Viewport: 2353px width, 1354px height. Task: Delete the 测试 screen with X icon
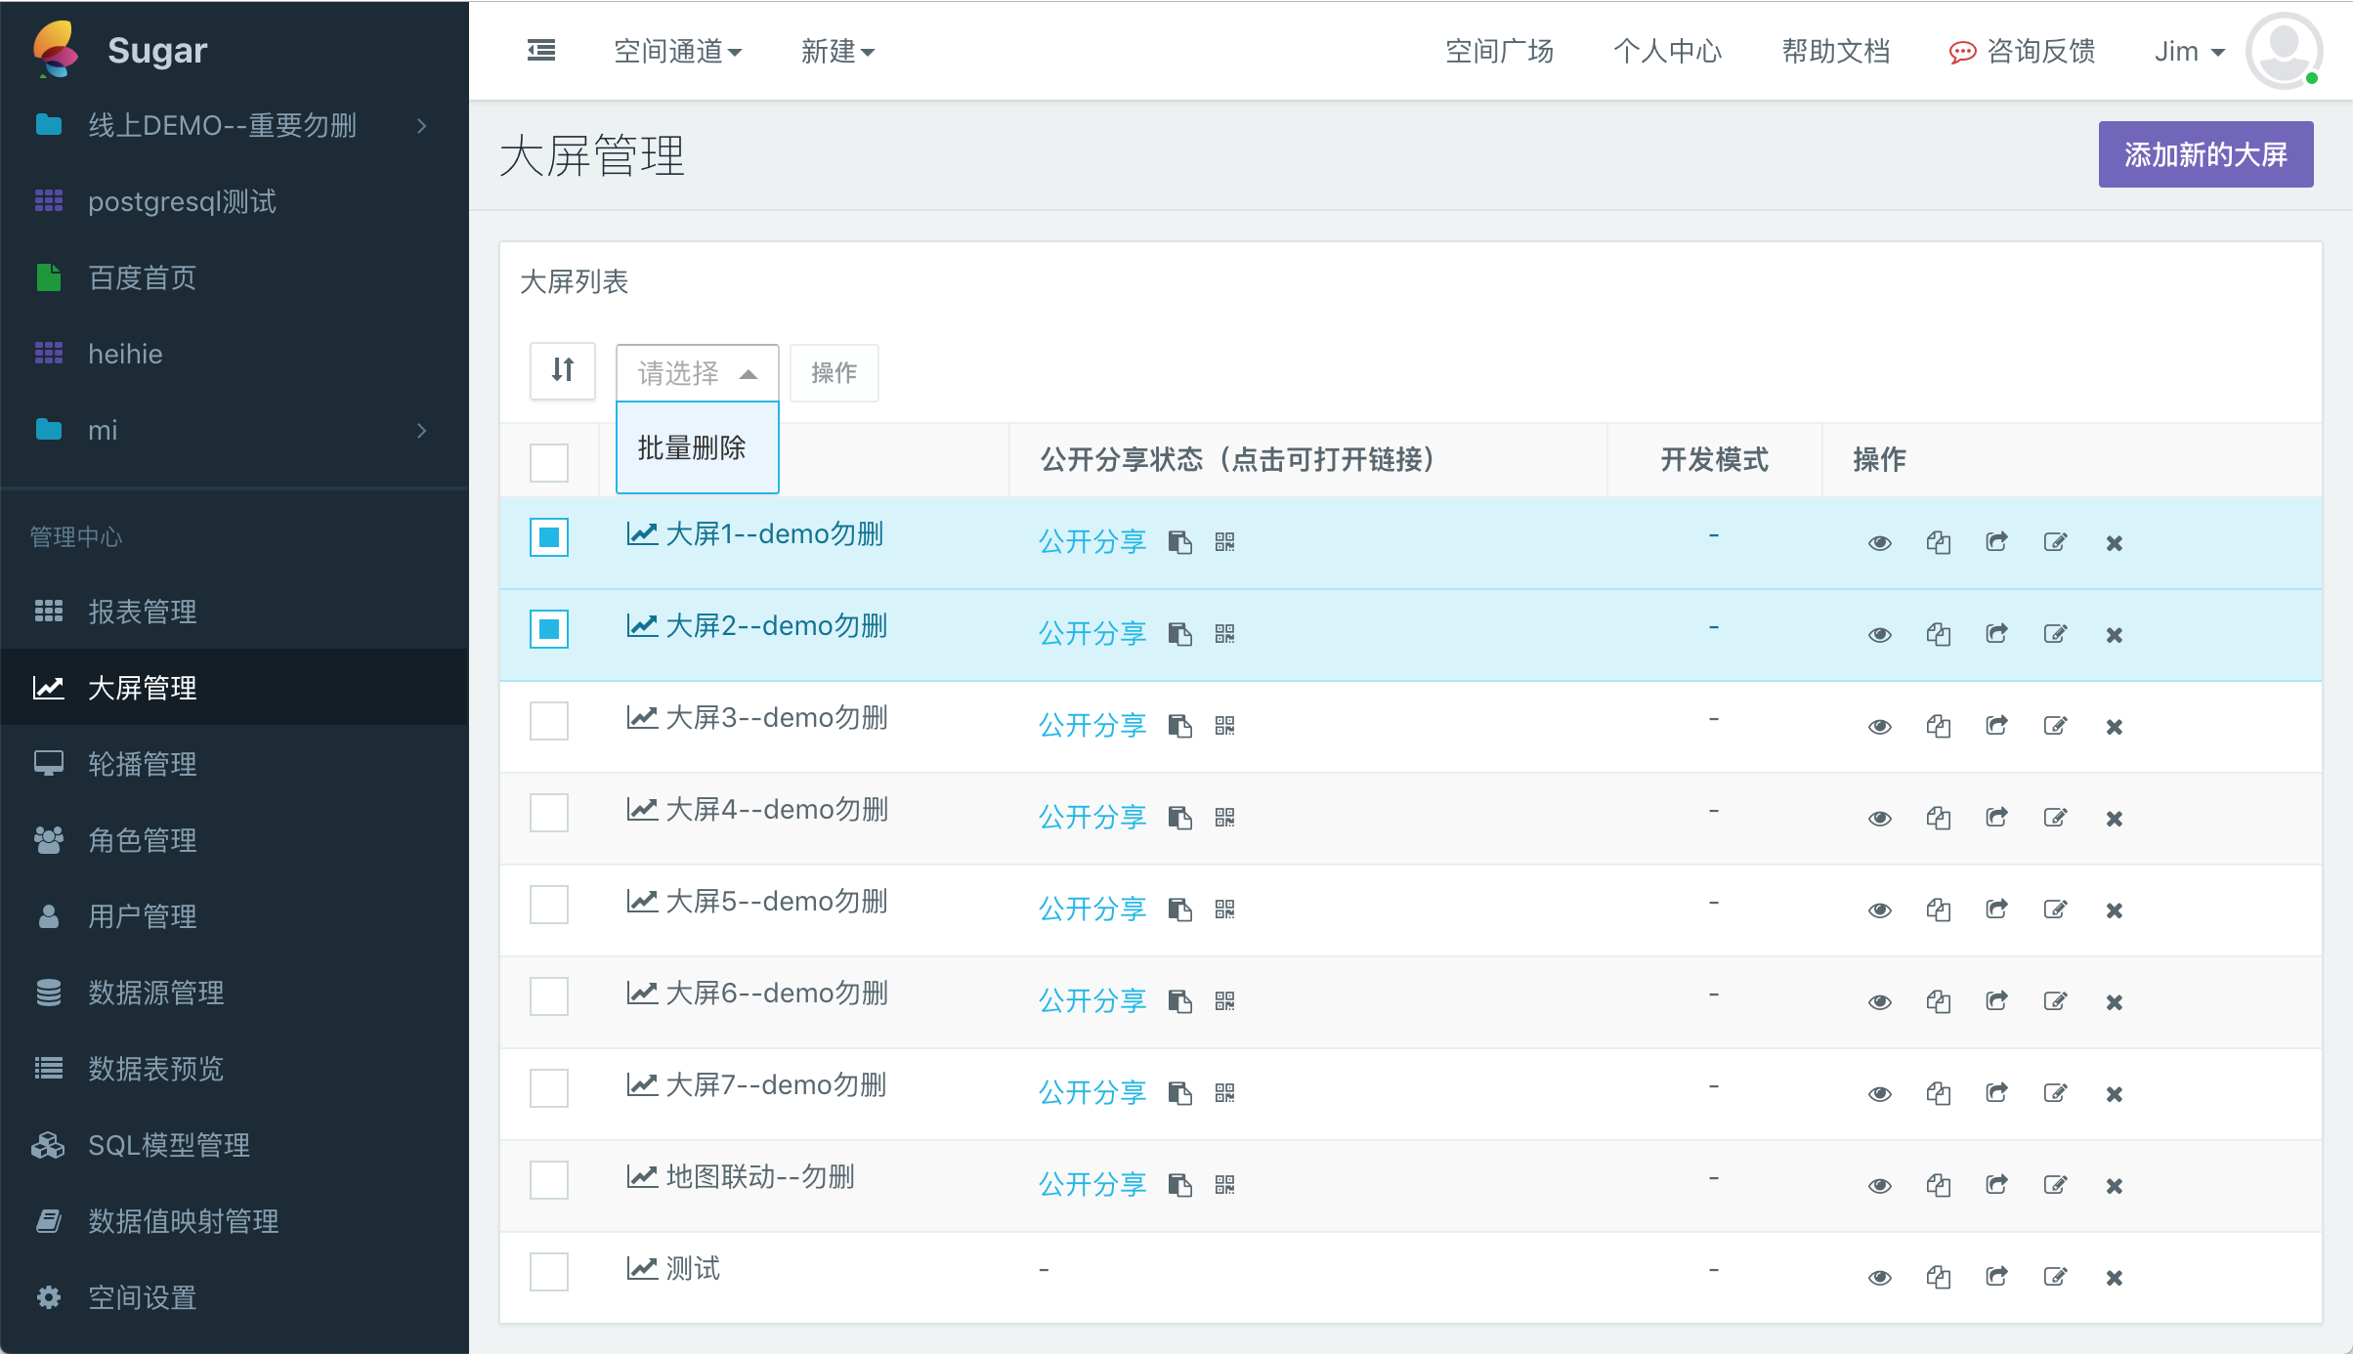[2114, 1278]
